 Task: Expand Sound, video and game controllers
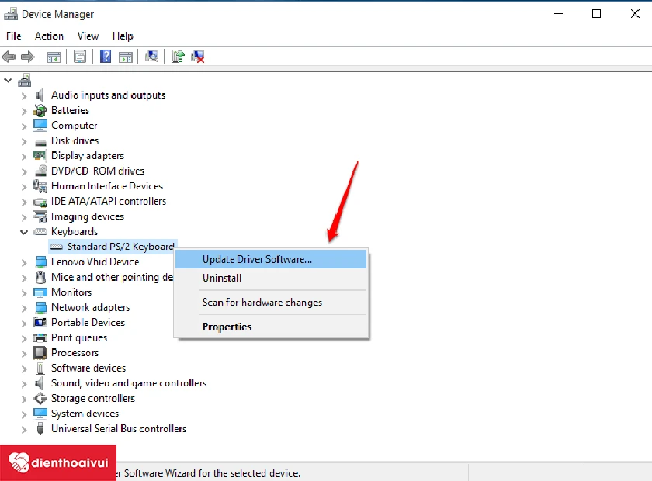pos(24,384)
